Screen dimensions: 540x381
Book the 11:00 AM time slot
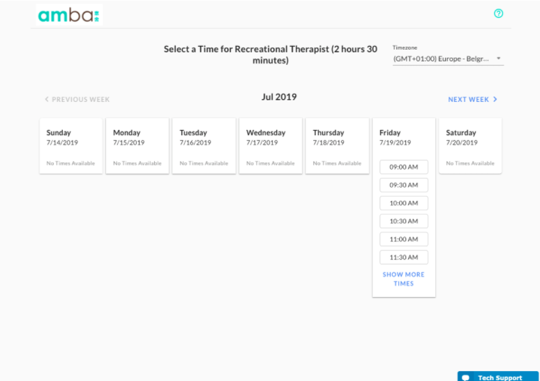coord(404,239)
